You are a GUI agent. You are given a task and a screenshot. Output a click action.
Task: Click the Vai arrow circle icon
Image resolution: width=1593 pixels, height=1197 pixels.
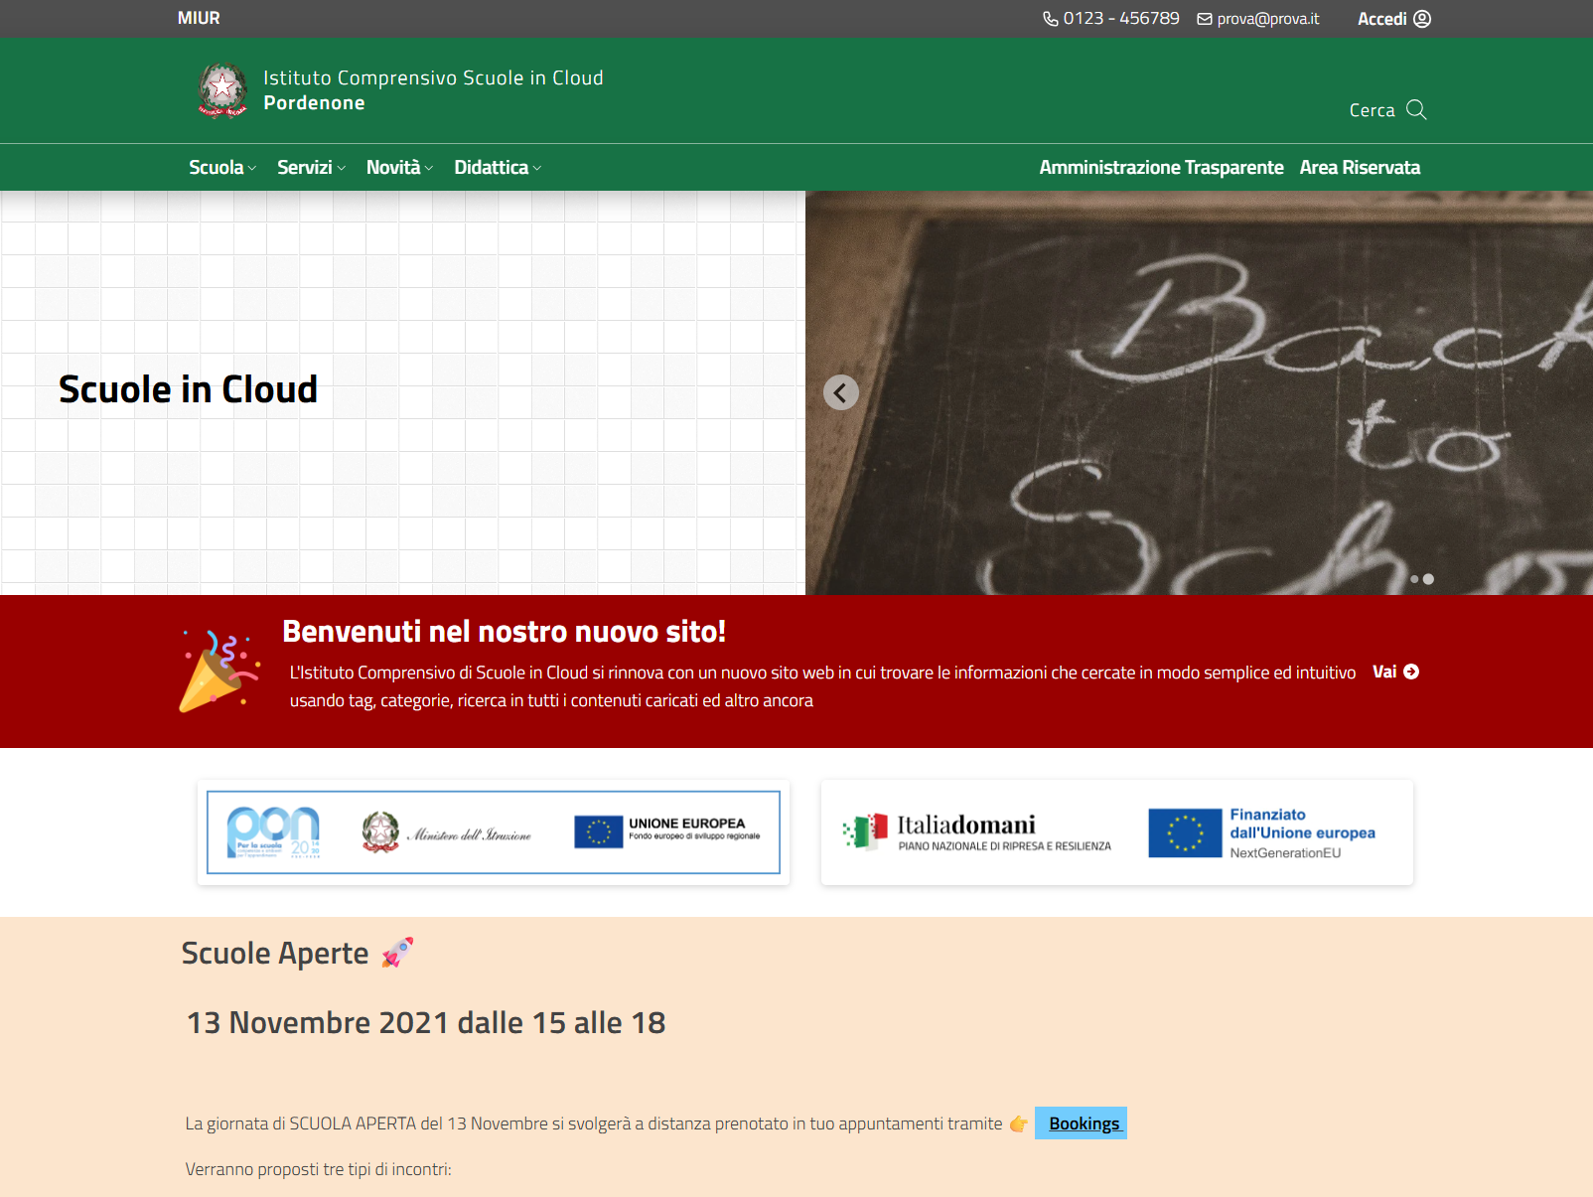tap(1411, 673)
